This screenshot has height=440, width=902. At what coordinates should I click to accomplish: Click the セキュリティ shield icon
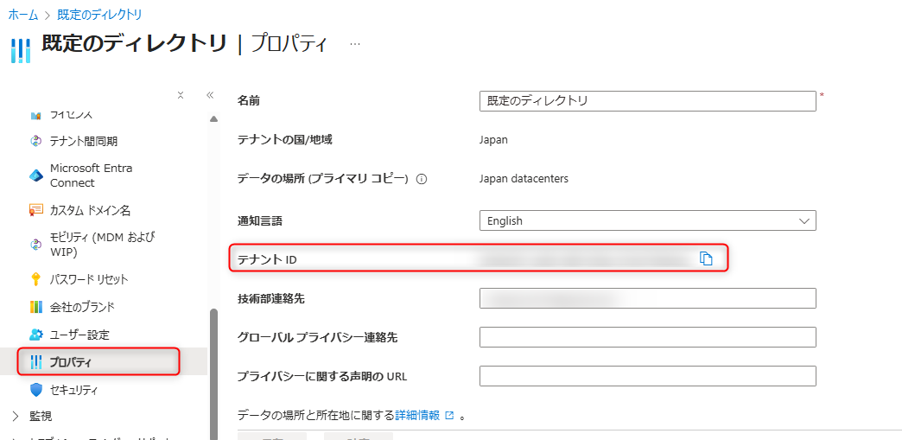[36, 390]
